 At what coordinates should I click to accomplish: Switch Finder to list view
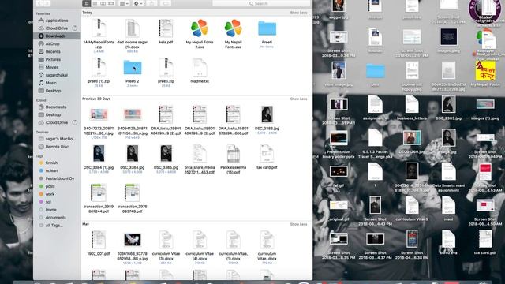click(95, 3)
